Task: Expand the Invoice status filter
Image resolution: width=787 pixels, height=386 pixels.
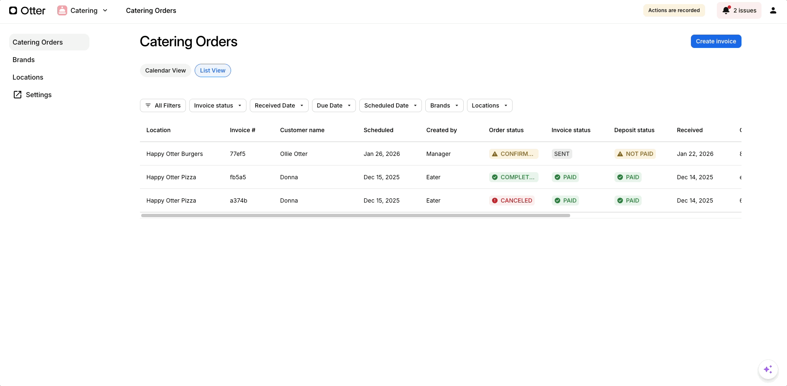Action: point(217,105)
